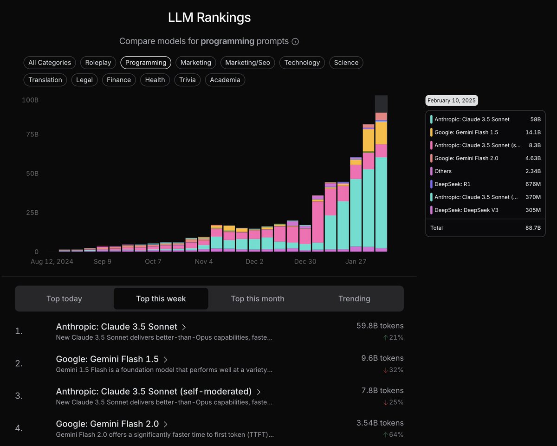Click Gemini 1.5 Flash description text
The width and height of the screenshot is (557, 446).
[164, 370]
